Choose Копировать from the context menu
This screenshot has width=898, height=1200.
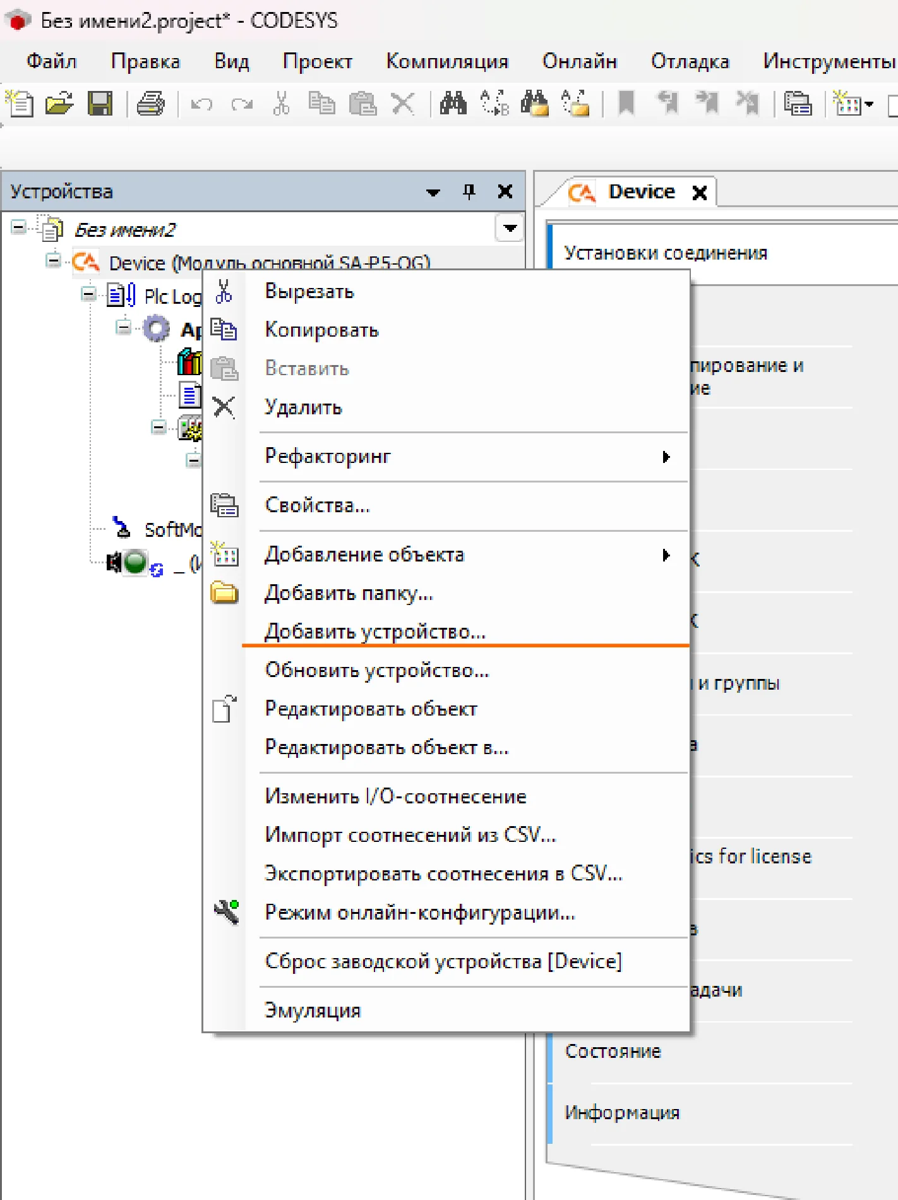445,330
